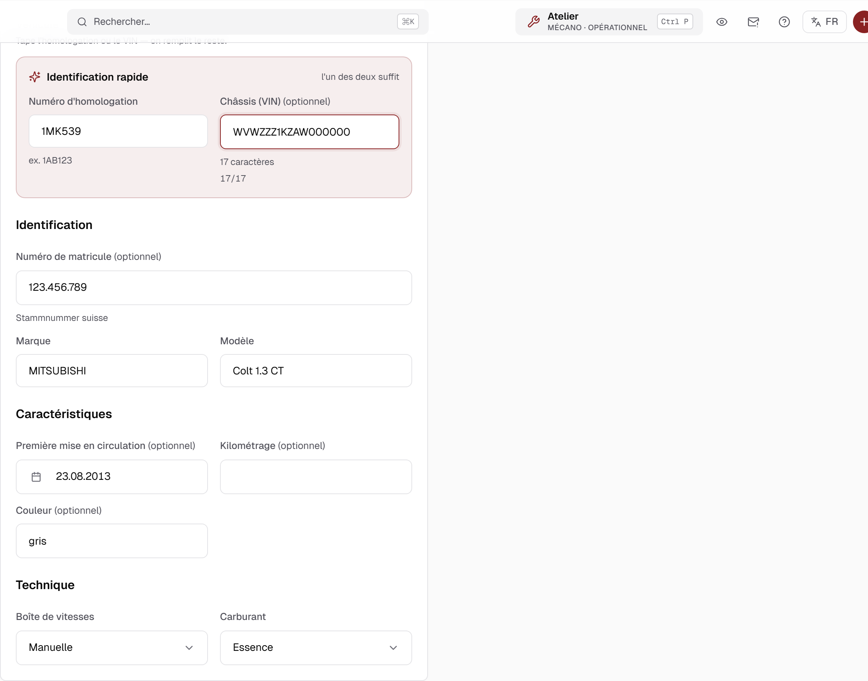The image size is (868, 681).
Task: Edit the Marque field
Action: (x=112, y=371)
